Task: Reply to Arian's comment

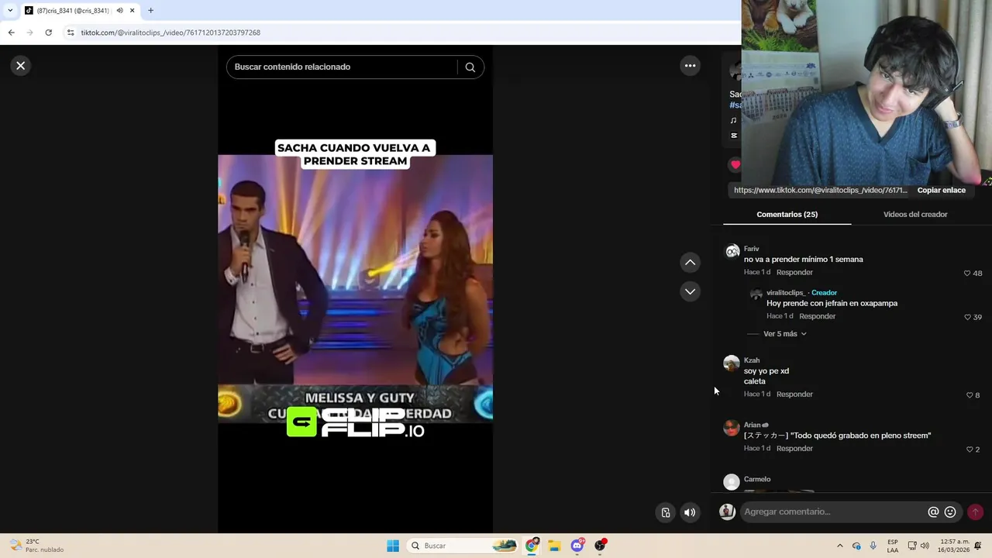Action: tap(794, 449)
